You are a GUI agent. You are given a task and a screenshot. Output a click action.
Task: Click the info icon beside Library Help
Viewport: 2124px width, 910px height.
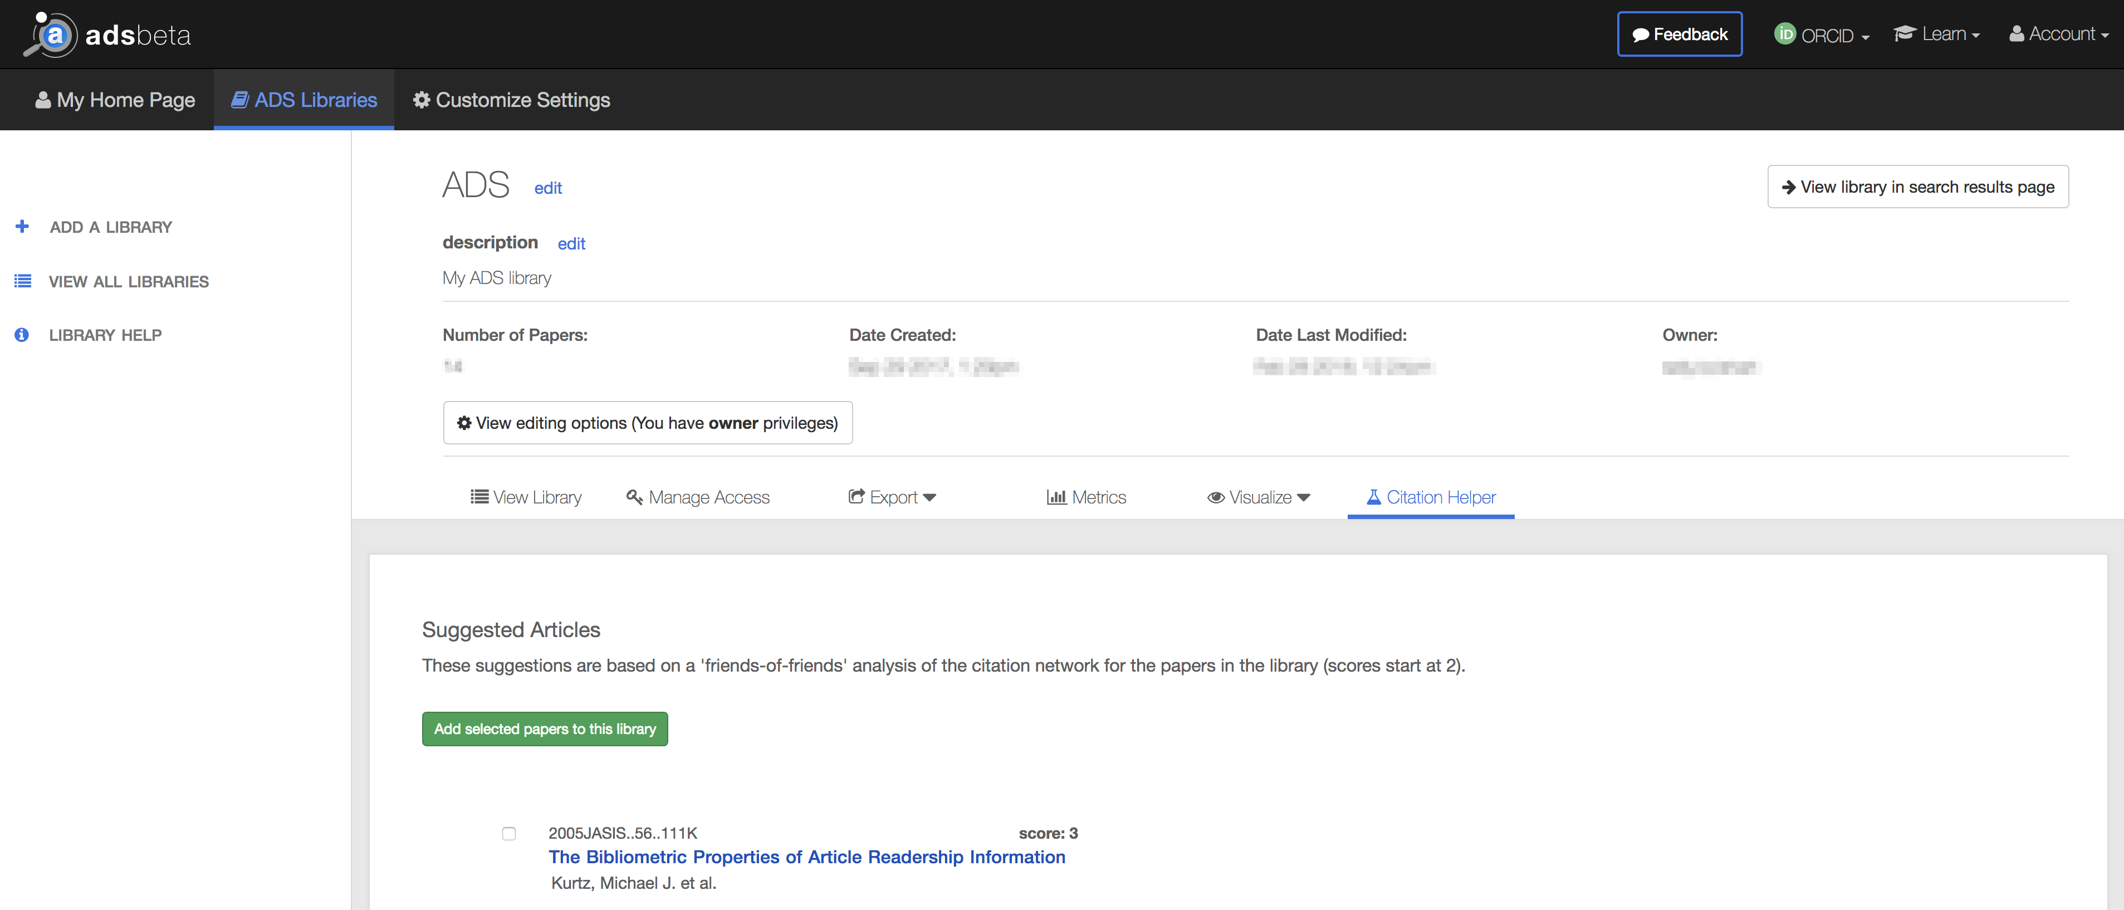pos(22,335)
